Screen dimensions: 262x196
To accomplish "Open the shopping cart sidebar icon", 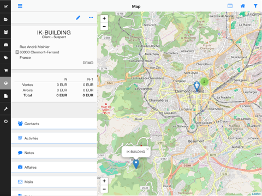I will [x=6, y=70].
